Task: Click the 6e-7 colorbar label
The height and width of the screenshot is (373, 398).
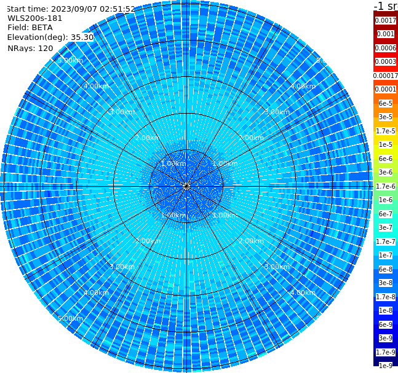Action: coord(386,214)
